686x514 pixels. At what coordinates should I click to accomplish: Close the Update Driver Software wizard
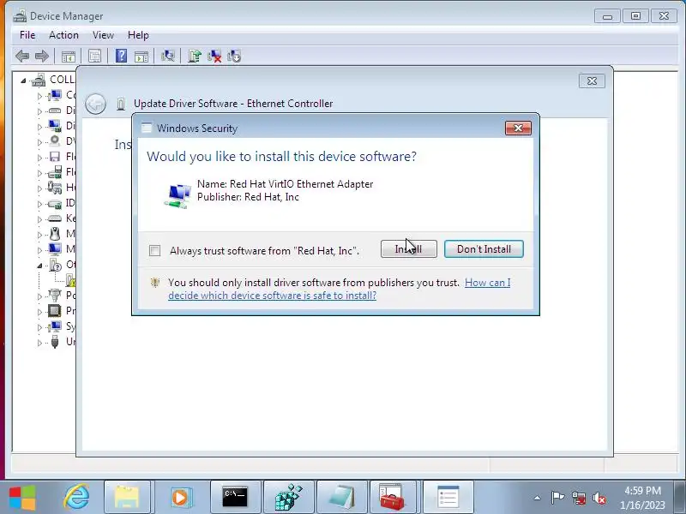(592, 81)
